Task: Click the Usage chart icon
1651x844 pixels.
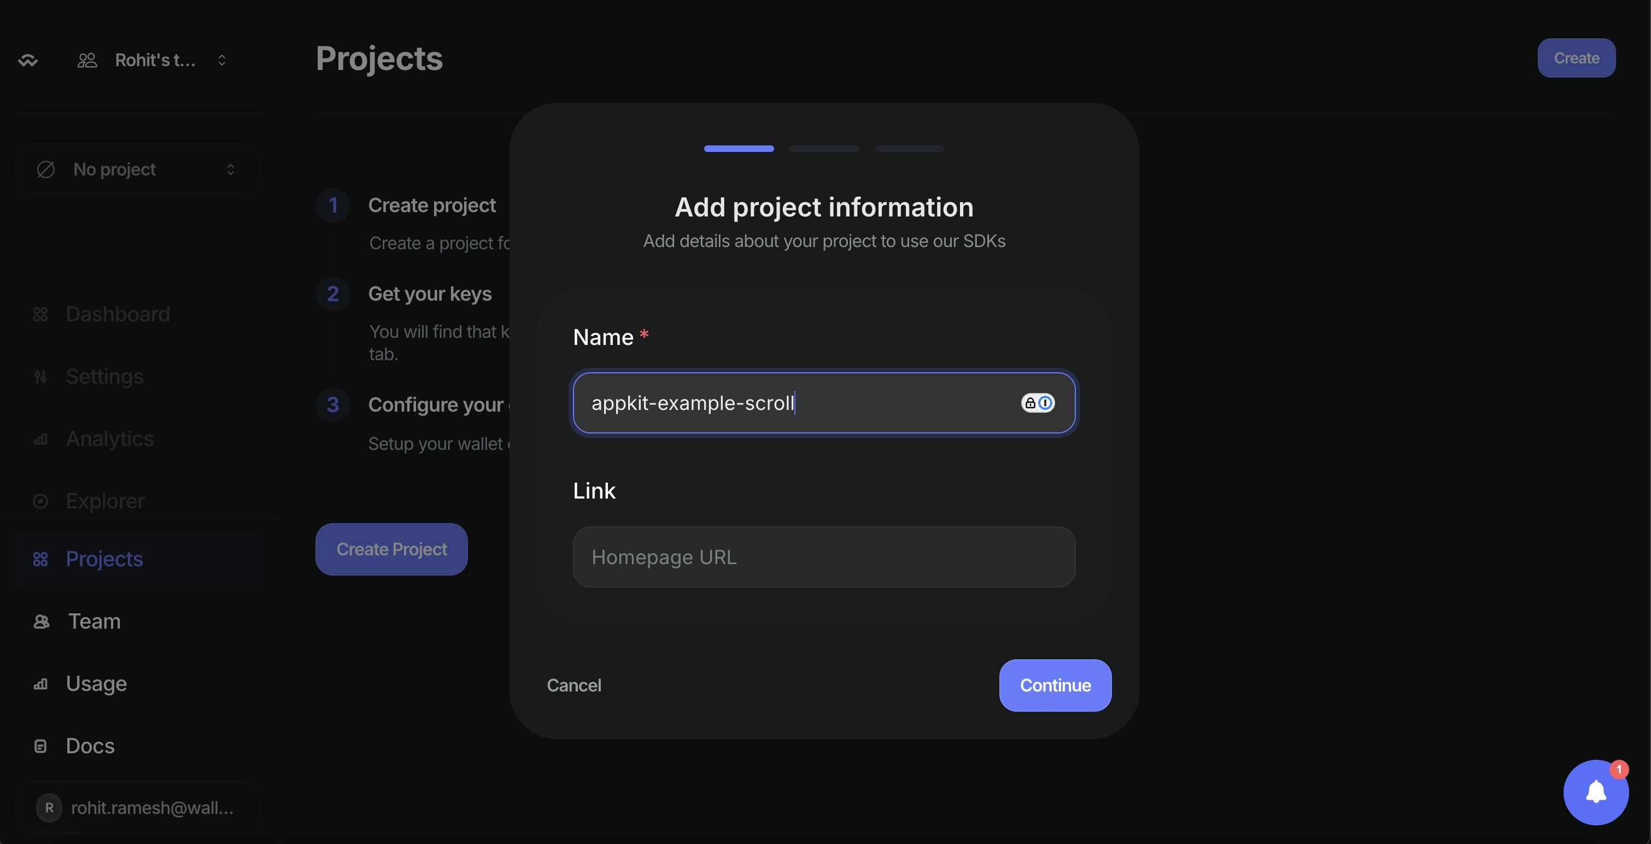Action: [x=40, y=684]
